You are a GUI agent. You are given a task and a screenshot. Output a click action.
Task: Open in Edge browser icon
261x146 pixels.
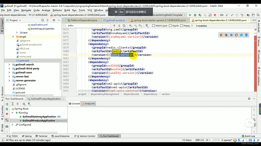246,35
